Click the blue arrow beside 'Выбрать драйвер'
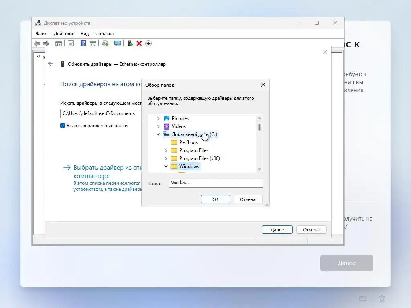Image resolution: width=411 pixels, height=308 pixels. 67,168
